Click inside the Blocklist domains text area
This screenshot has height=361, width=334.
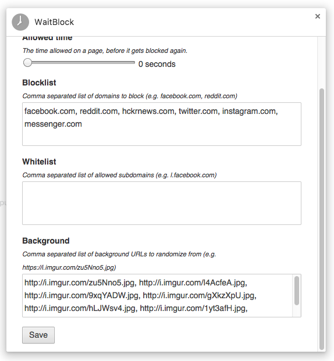coord(162,124)
